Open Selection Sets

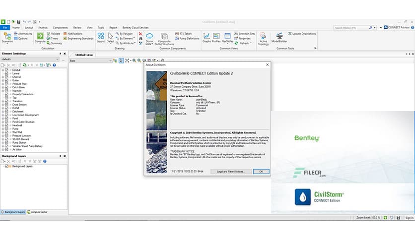[x=245, y=34]
